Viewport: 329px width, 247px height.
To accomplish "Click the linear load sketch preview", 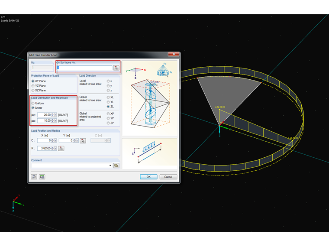I will 149,153.
